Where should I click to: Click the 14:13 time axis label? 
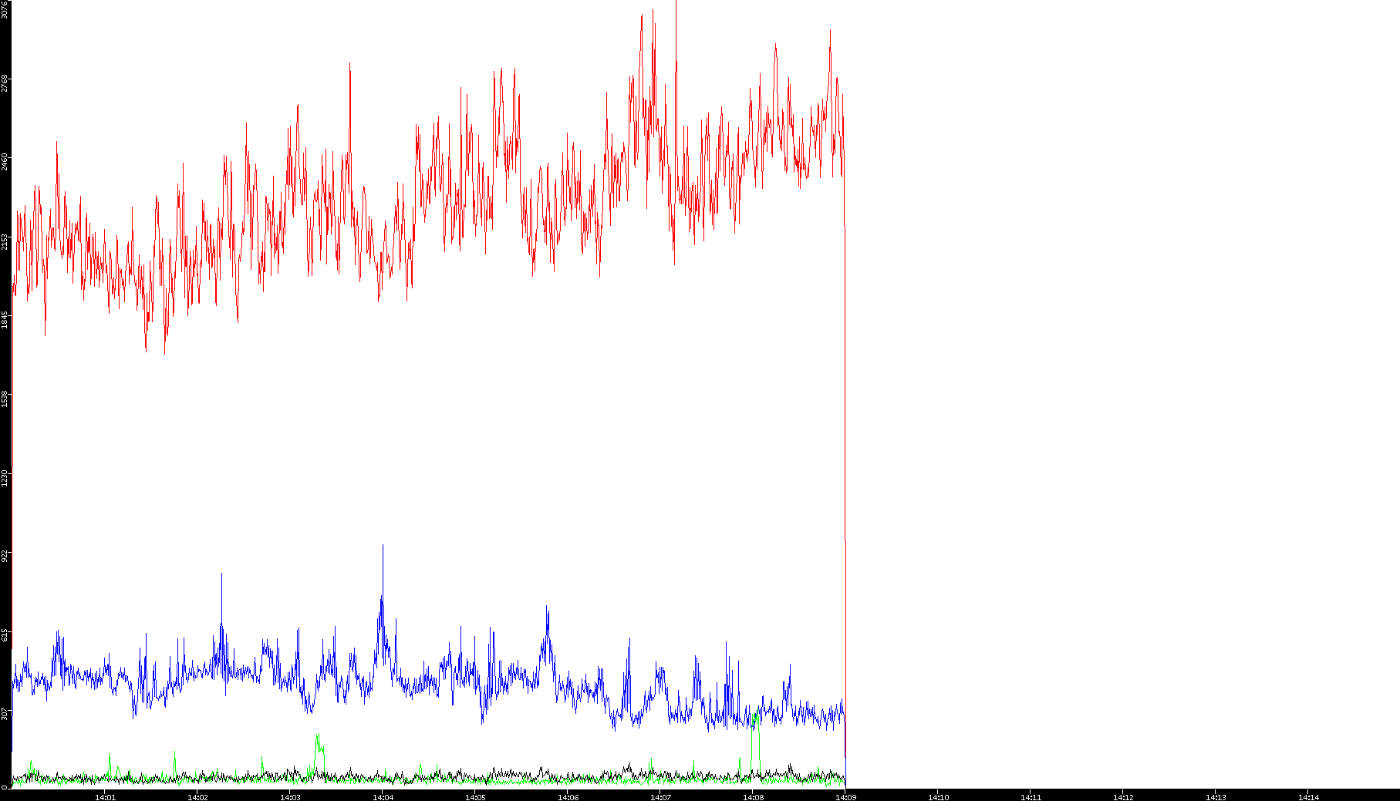click(x=1216, y=797)
